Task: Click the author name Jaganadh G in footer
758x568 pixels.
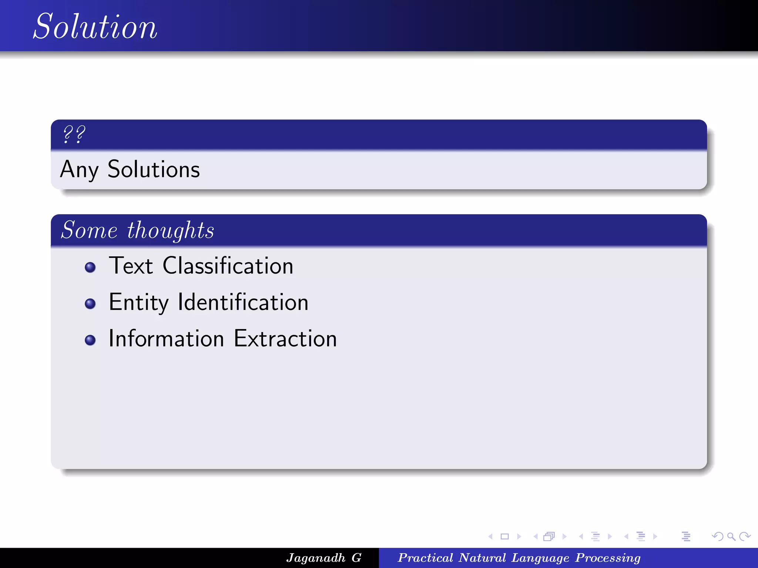Action: (x=324, y=558)
